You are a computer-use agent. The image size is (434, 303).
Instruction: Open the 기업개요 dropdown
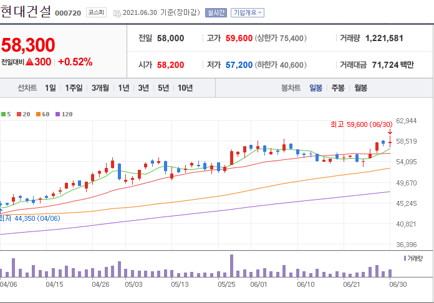[x=248, y=12]
